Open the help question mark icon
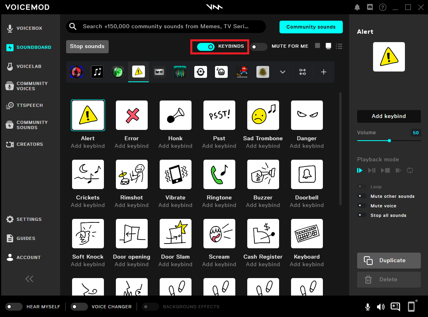The width and height of the screenshot is (428, 317). coord(382,7)
